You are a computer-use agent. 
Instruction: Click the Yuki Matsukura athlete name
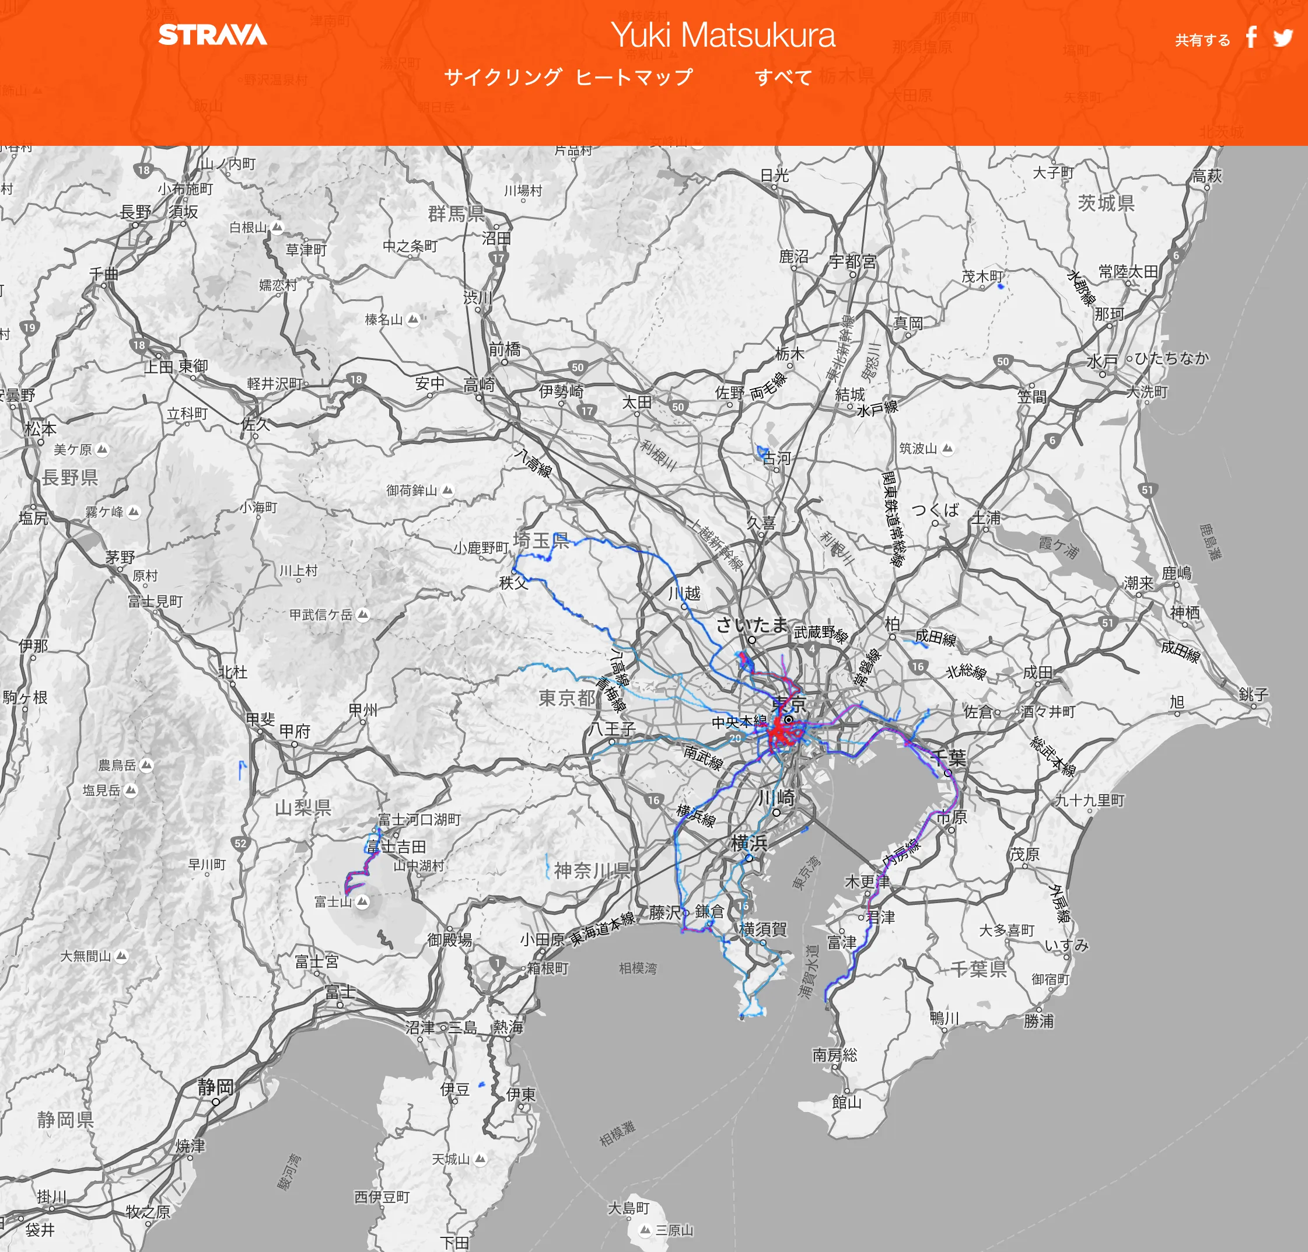[724, 34]
